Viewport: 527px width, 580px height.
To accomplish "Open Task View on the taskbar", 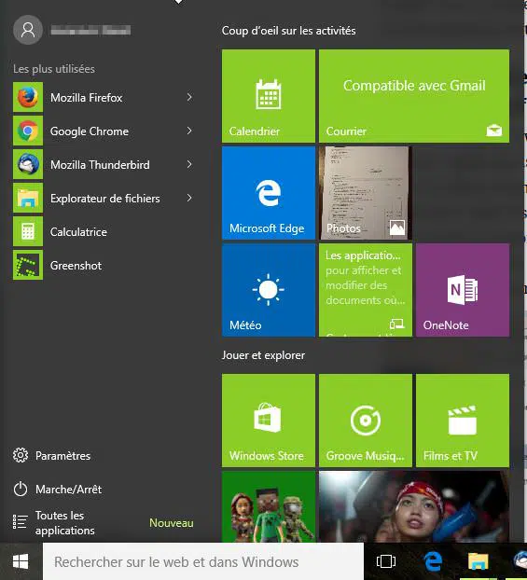I will 386,561.
